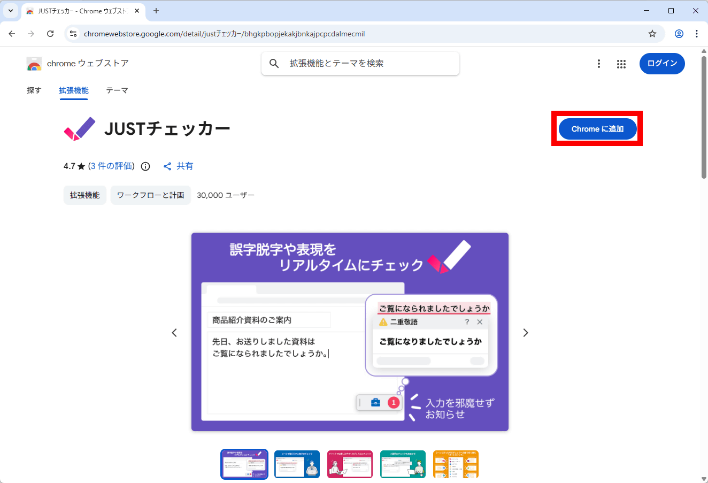Open the 3 件の評価 reviews link
This screenshot has height=483, width=708.
(x=111, y=166)
